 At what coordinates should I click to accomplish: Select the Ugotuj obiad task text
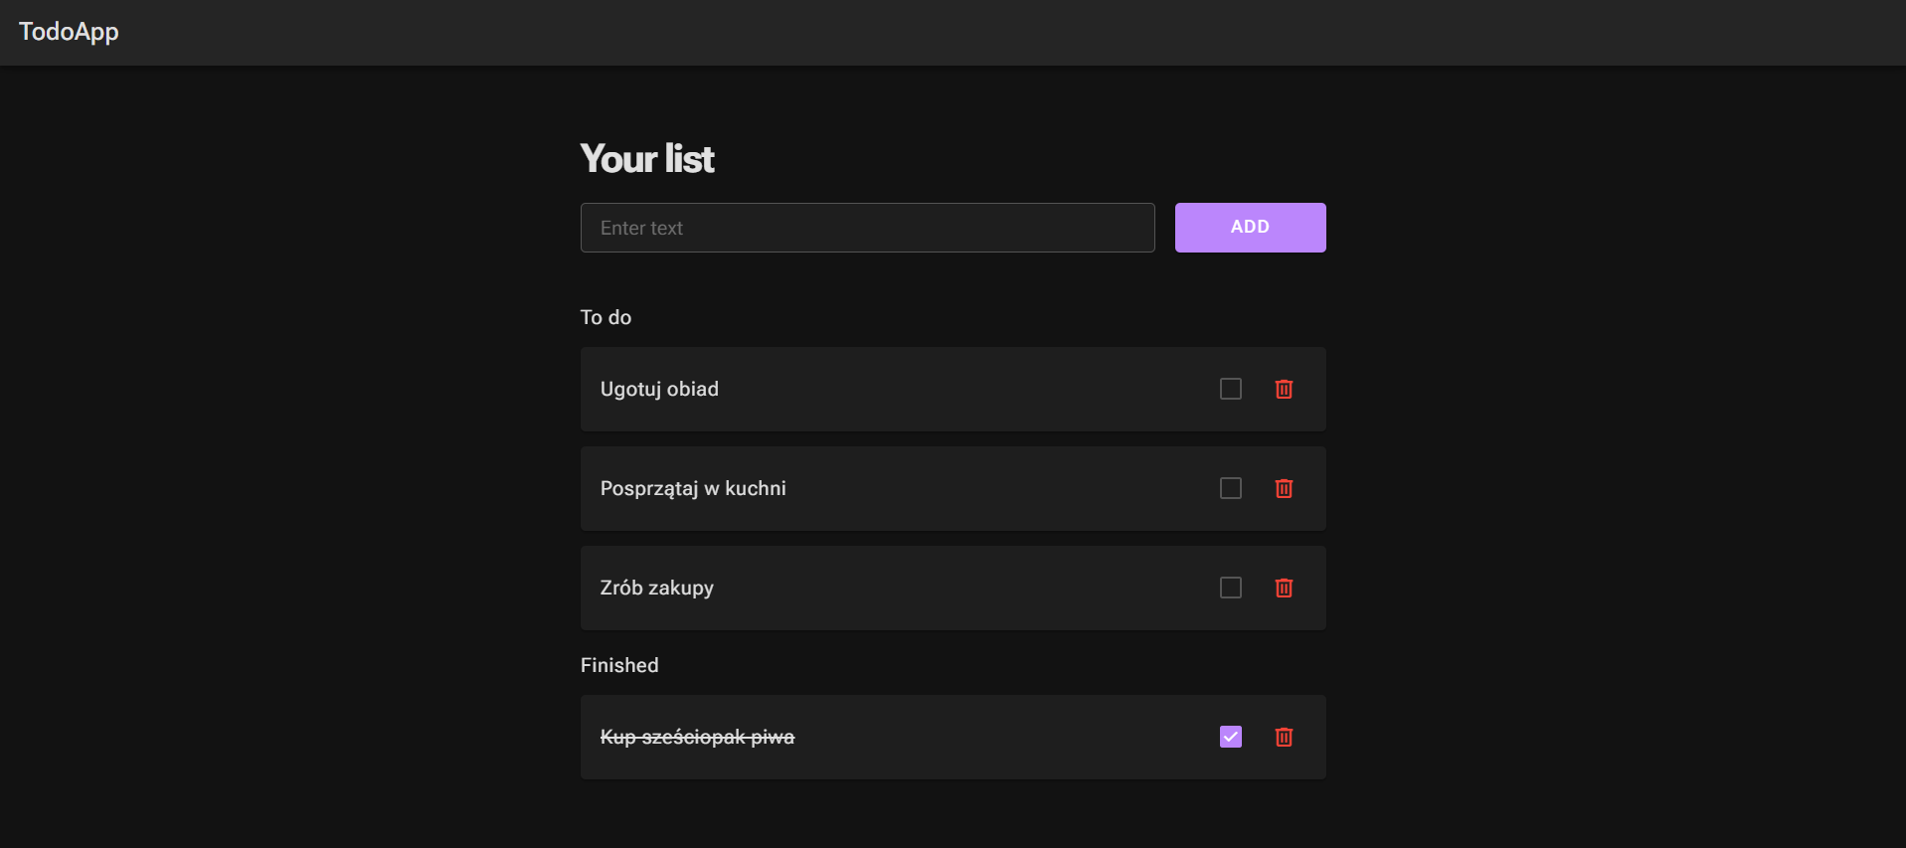coord(659,389)
